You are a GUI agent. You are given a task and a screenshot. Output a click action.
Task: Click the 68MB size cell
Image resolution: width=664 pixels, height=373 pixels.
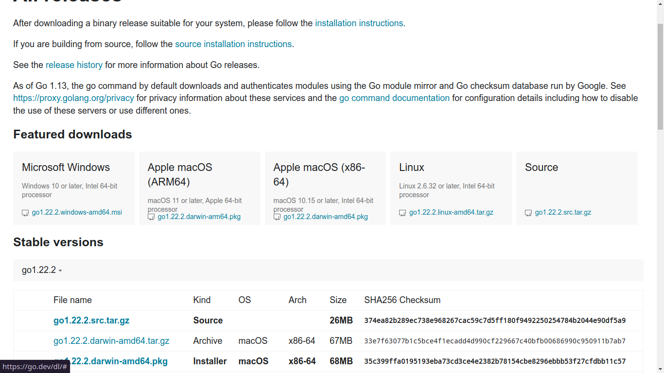[x=341, y=361]
